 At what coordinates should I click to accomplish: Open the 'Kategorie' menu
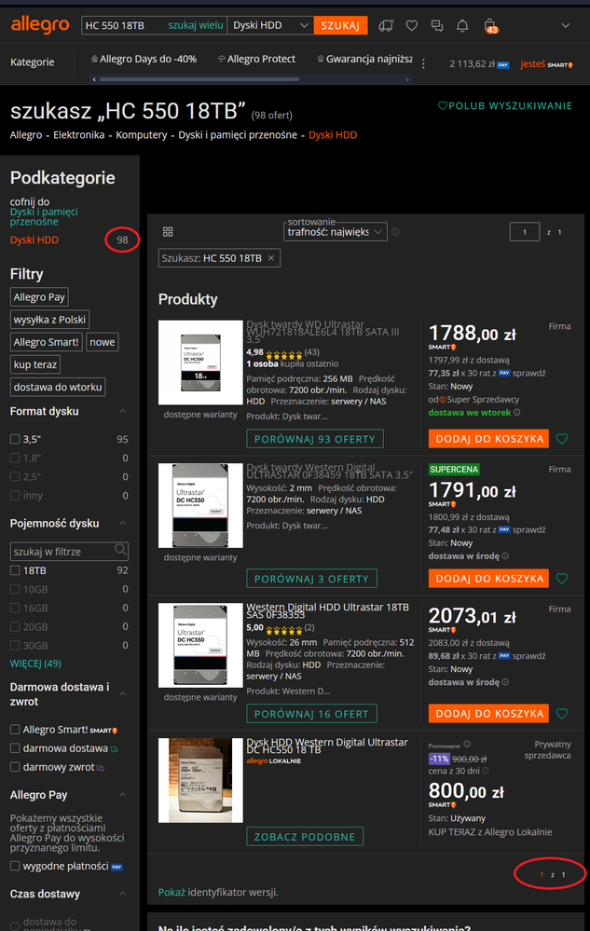click(x=32, y=62)
